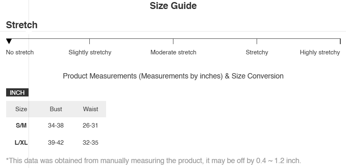Click the Waist column header
This screenshot has height=168, width=346.
(x=91, y=109)
